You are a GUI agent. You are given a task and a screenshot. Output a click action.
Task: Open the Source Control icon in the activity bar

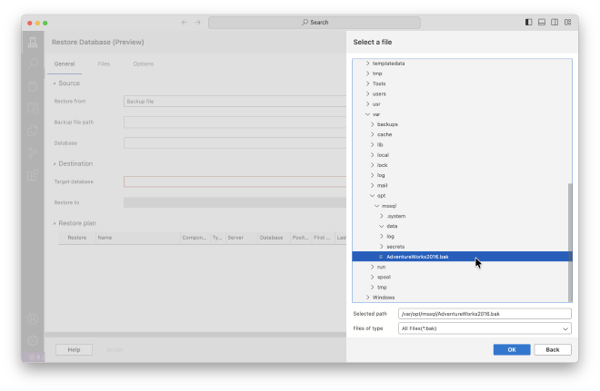(x=33, y=152)
